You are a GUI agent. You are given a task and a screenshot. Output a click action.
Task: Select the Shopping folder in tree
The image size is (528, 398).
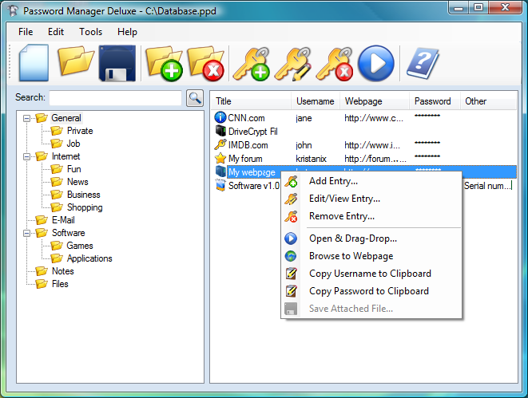85,207
